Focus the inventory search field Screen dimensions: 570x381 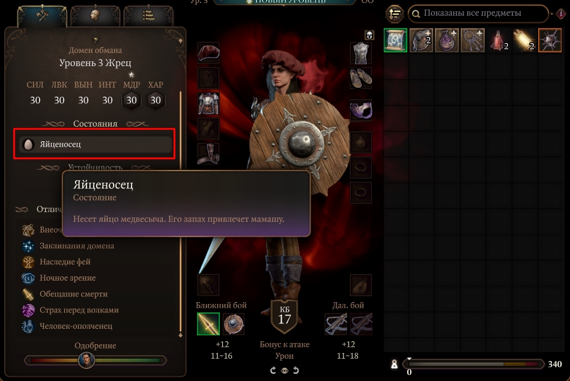[x=478, y=13]
